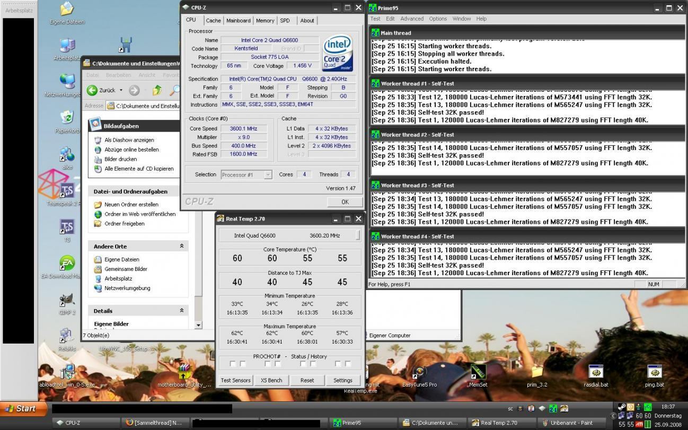Screen dimensions: 688x430
Task: Switch to the Memory tab in CPU-Z
Action: pos(265,21)
